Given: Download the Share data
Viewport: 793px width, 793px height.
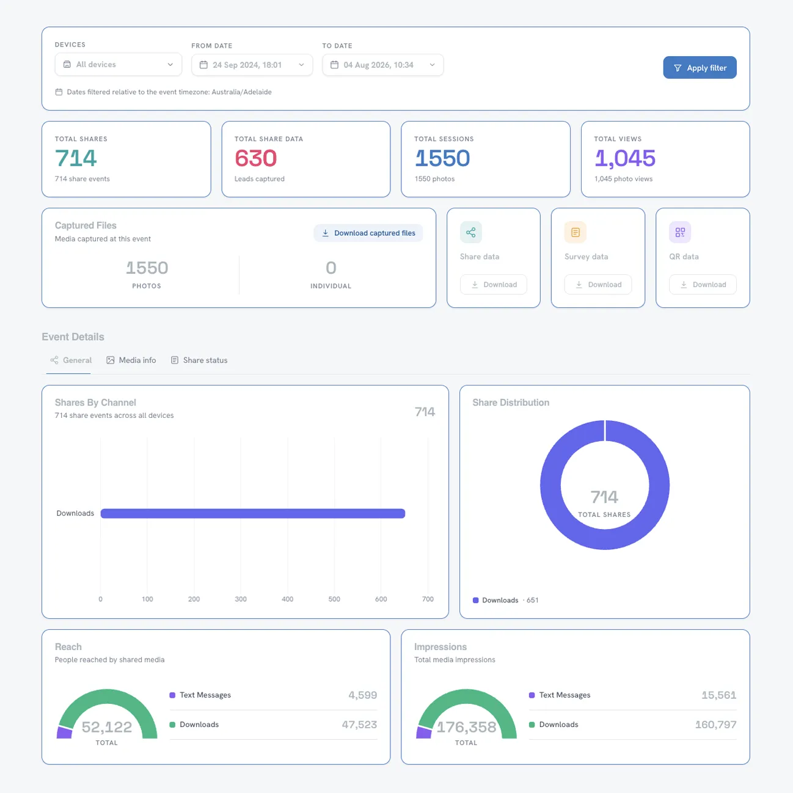Looking at the screenshot, I should coord(494,285).
